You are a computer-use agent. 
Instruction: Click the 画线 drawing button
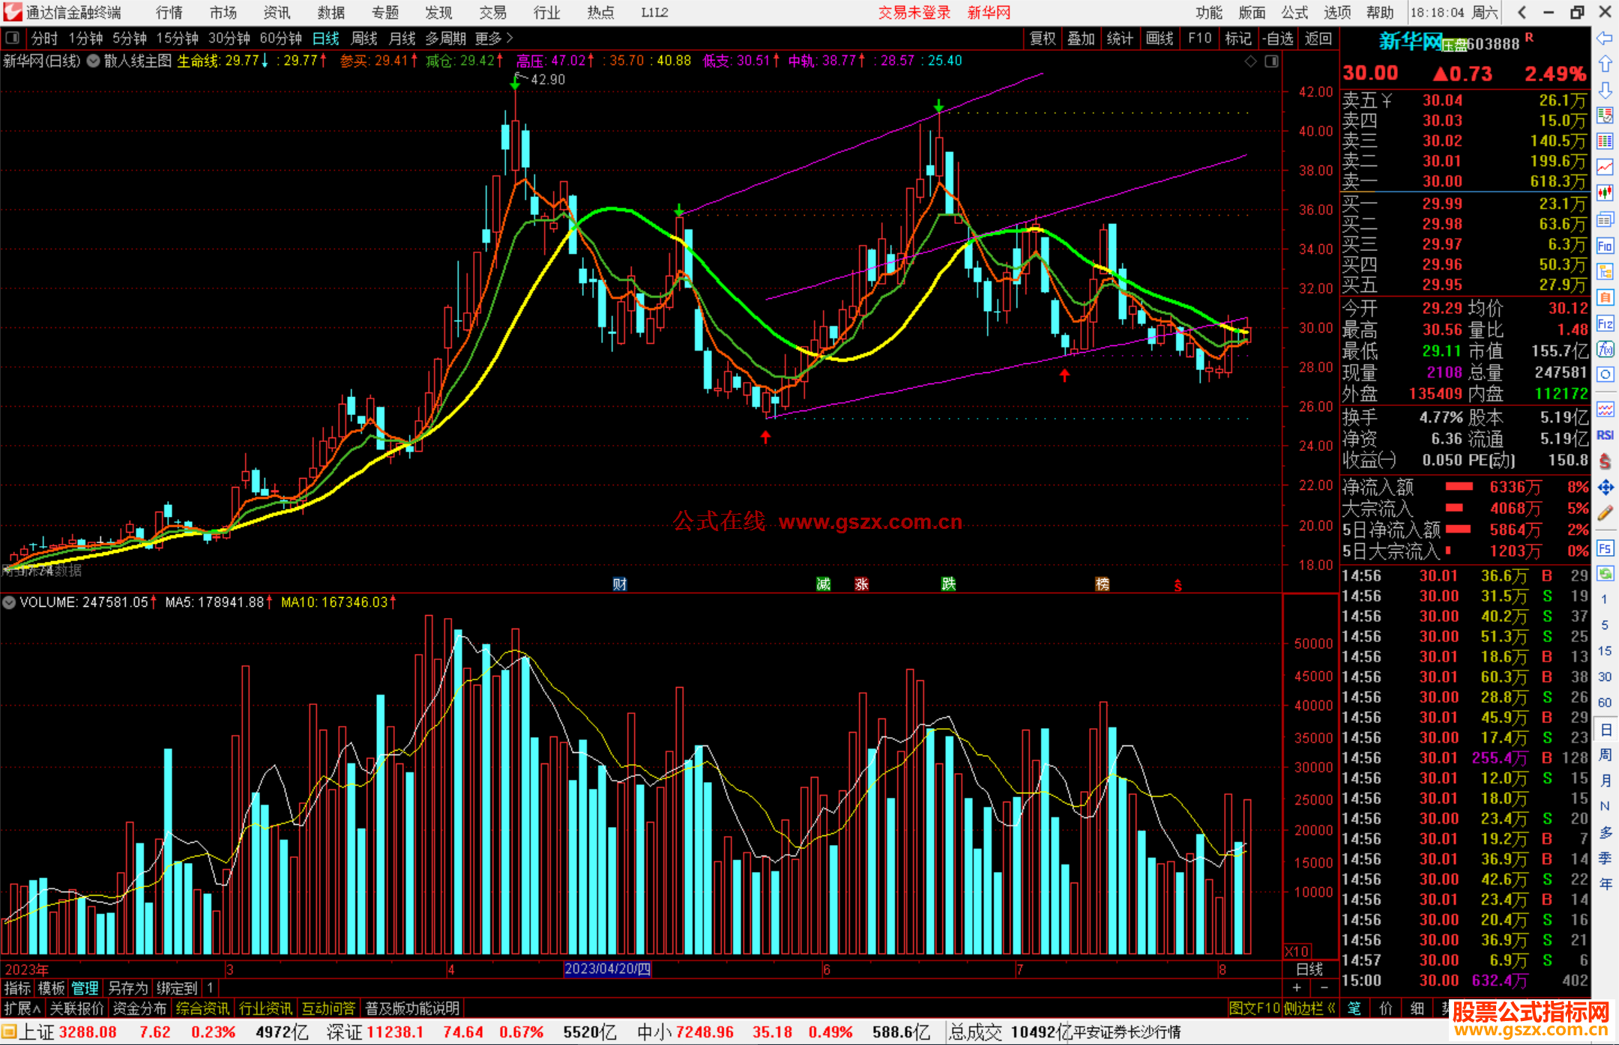(1160, 38)
